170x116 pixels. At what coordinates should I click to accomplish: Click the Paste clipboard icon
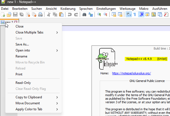coord(61,14)
